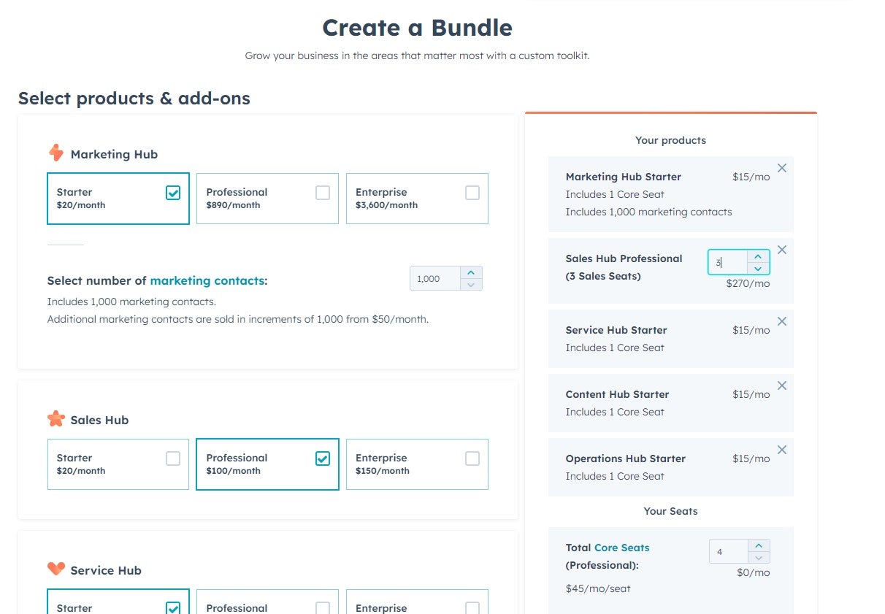The image size is (885, 614).
Task: Uncheck the Service Hub Starter checkbox
Action: point(173,607)
